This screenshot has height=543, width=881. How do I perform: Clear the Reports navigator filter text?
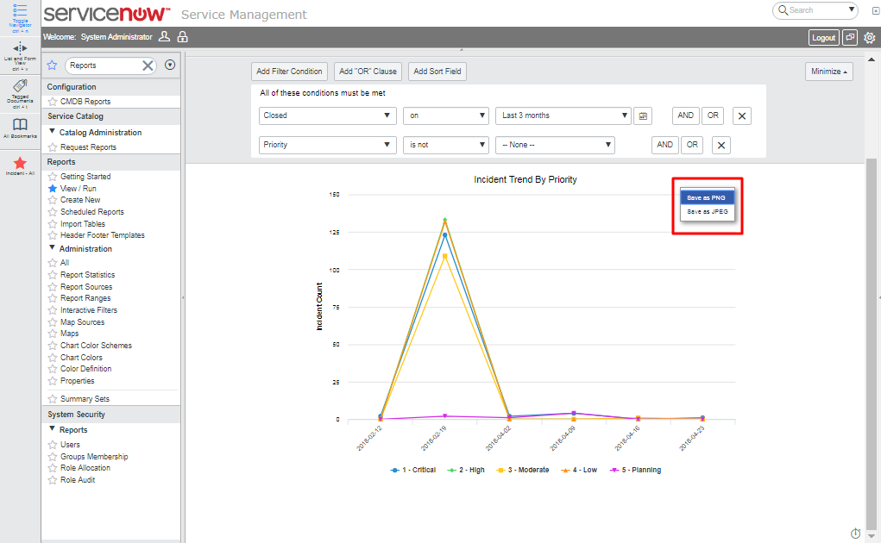coord(148,66)
